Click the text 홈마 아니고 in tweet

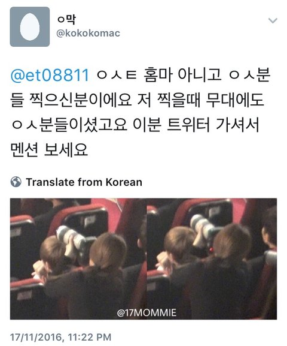(x=182, y=75)
